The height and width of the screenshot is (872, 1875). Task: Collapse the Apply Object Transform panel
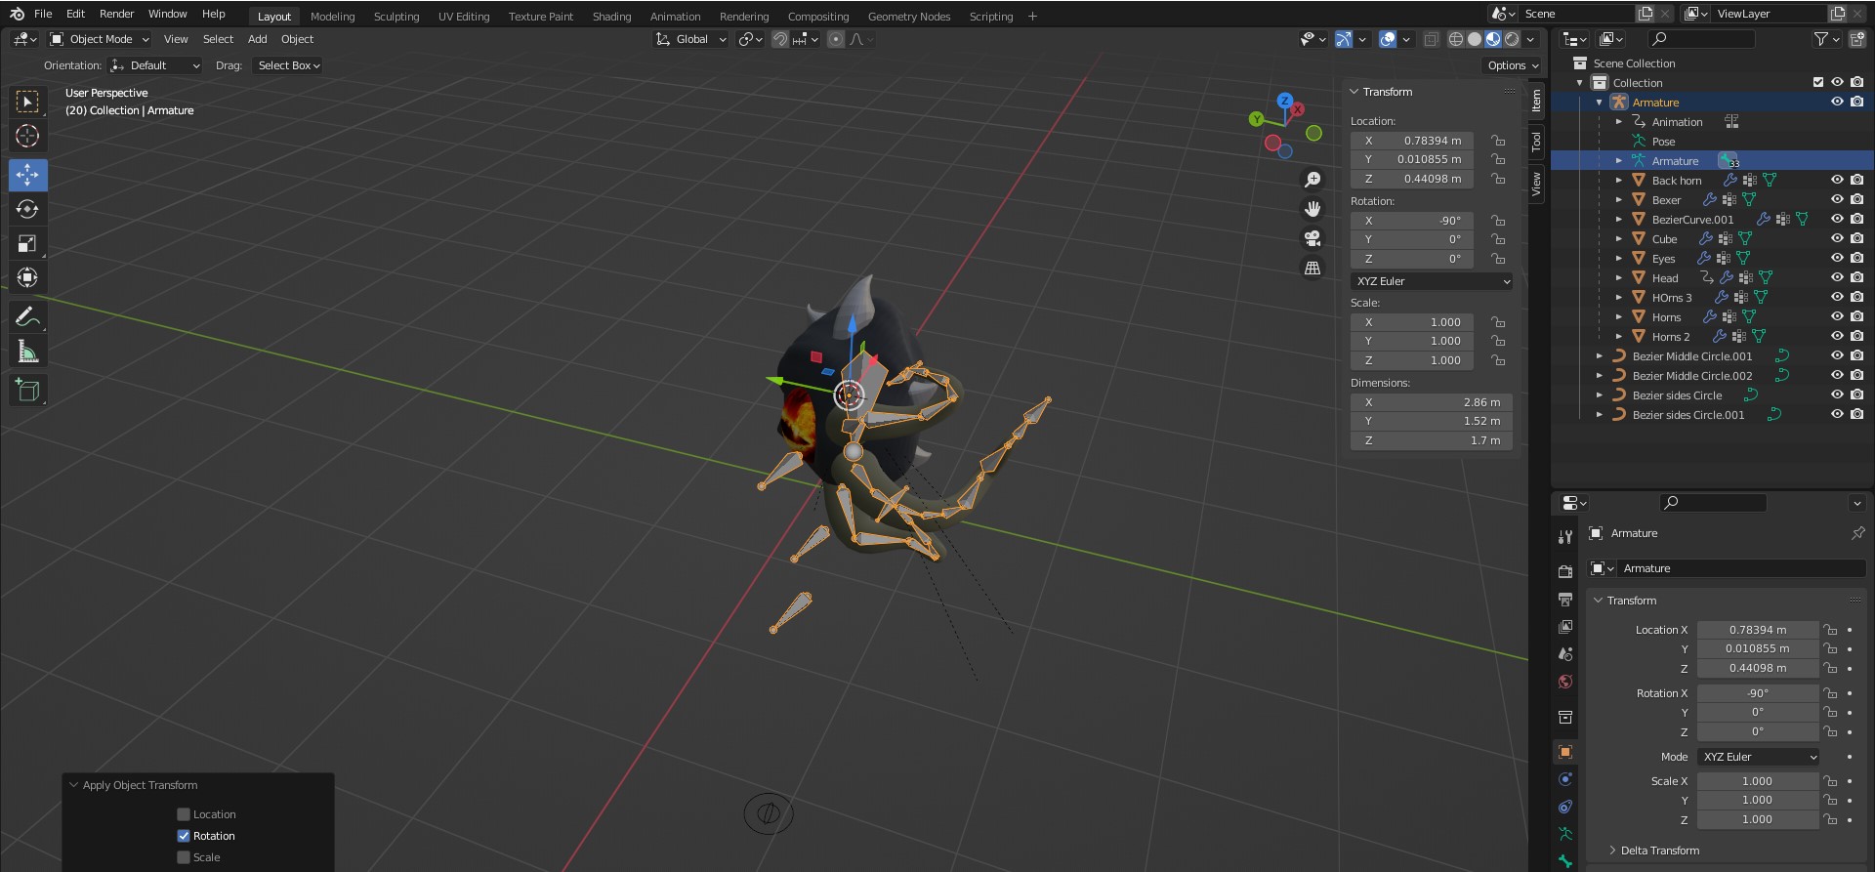pyautogui.click(x=73, y=785)
